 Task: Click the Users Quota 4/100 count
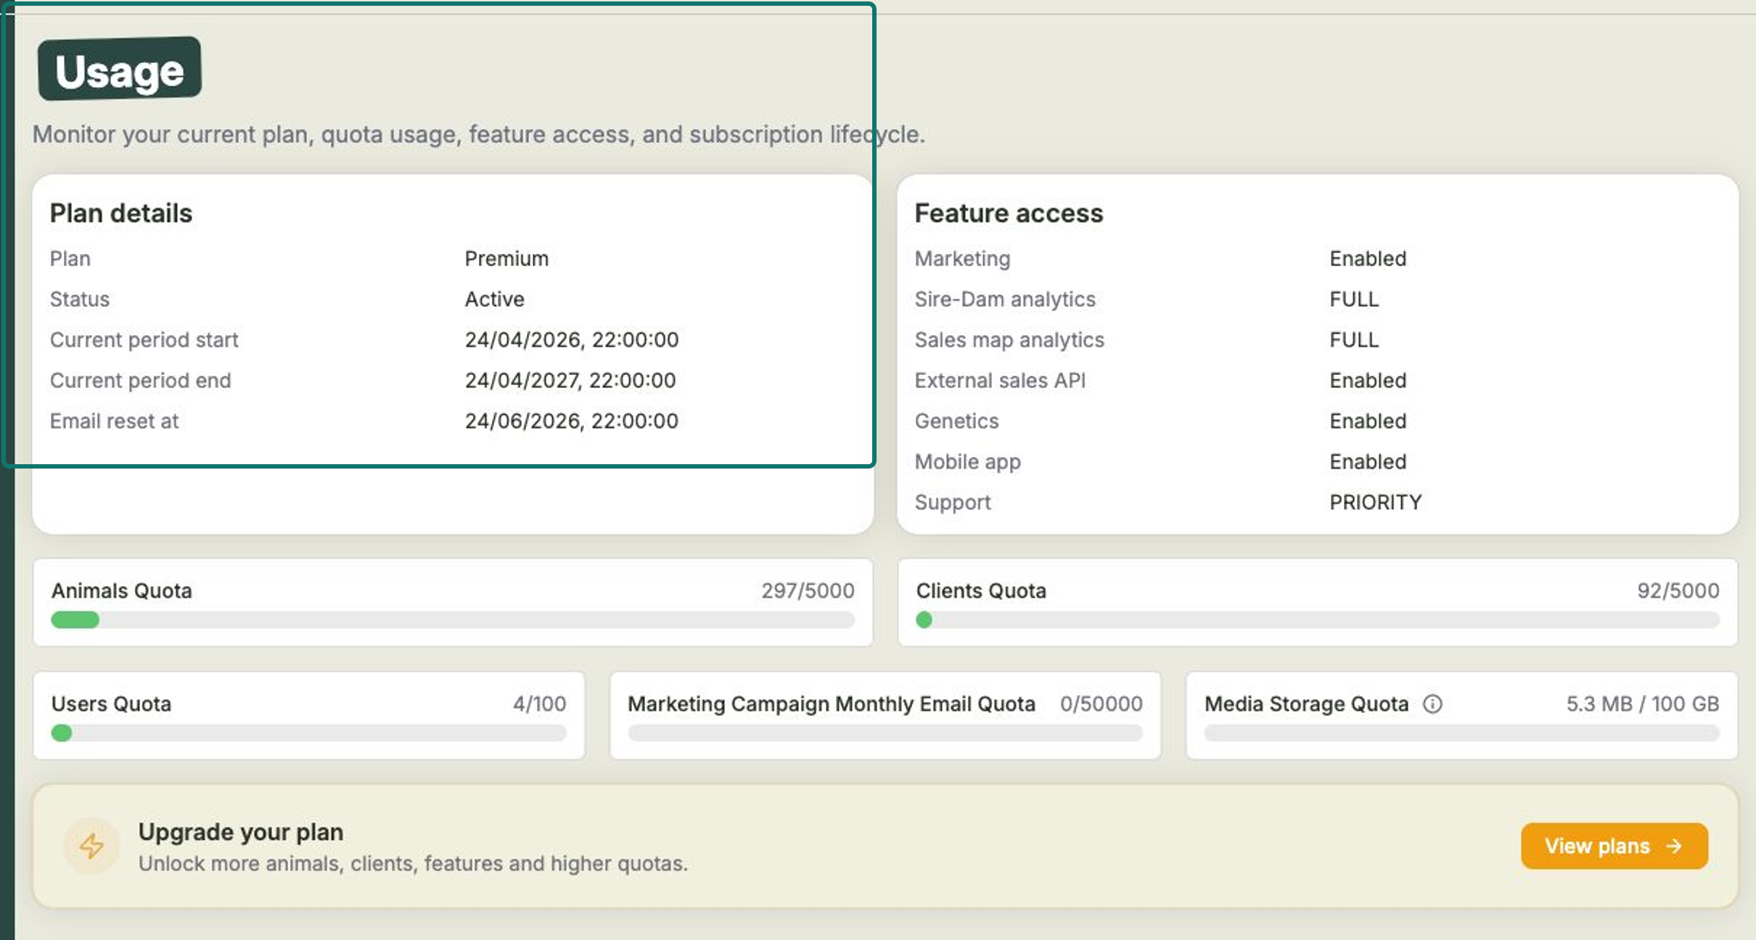tap(540, 704)
